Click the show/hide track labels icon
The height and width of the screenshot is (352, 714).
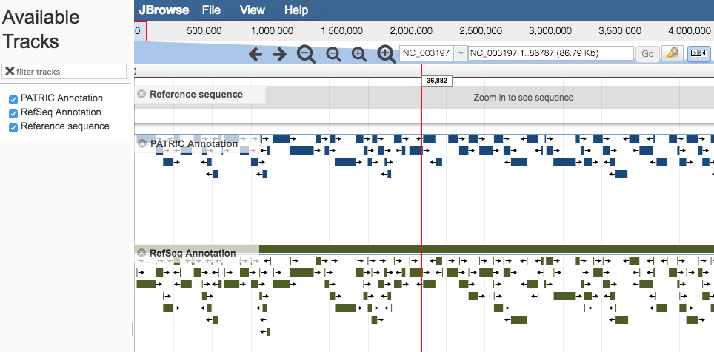[x=699, y=53]
